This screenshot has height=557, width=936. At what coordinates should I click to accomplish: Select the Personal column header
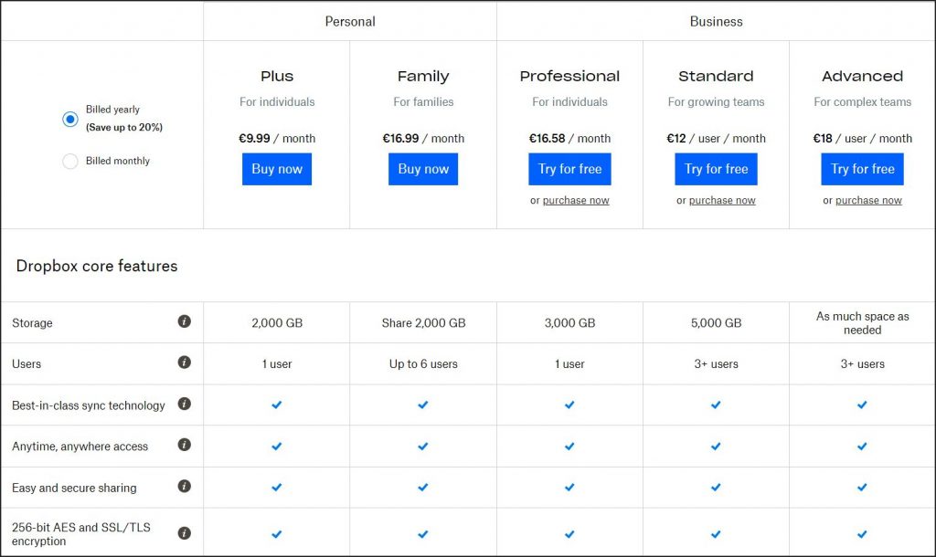(350, 22)
